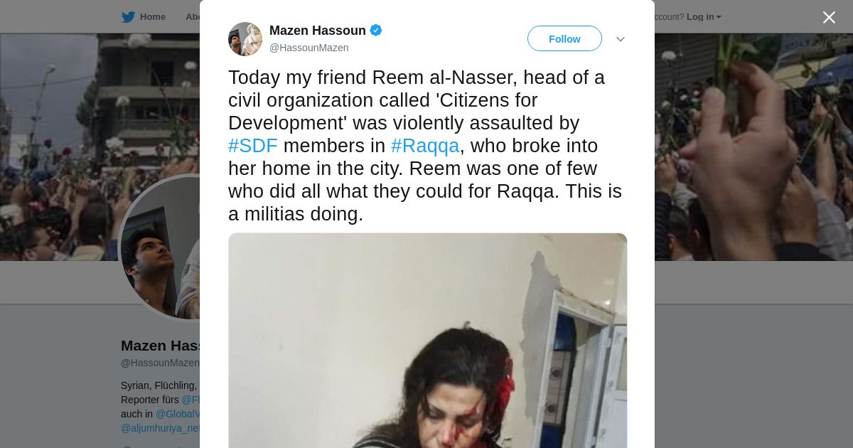Click the profile name Mazen Hass heading

pos(161,346)
